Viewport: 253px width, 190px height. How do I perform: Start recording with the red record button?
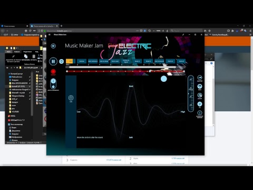(x=53, y=71)
